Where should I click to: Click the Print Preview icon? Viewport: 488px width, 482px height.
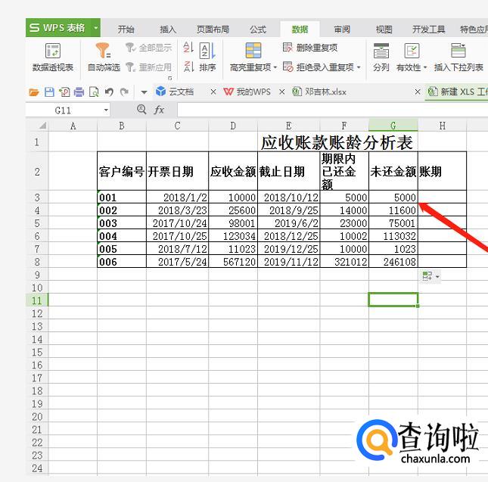point(94,92)
